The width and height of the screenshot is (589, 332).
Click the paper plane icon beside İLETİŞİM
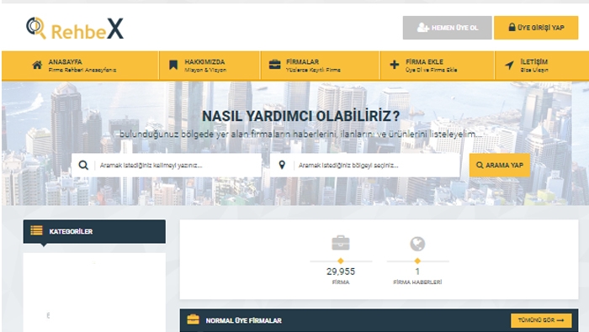point(509,65)
